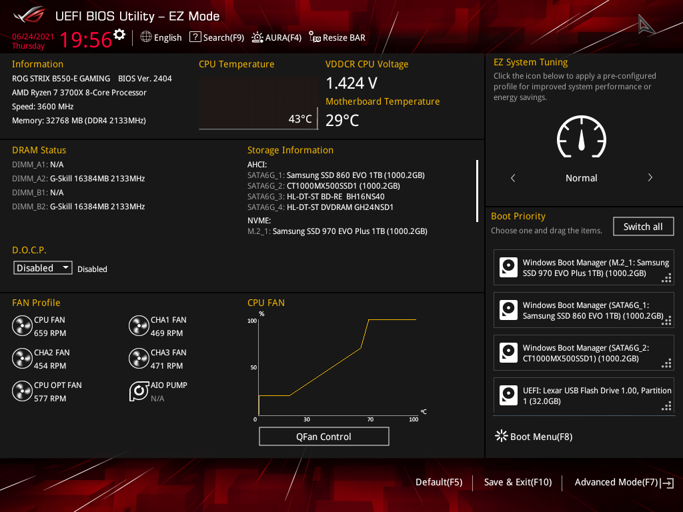Open Search(F9) label

[223, 38]
